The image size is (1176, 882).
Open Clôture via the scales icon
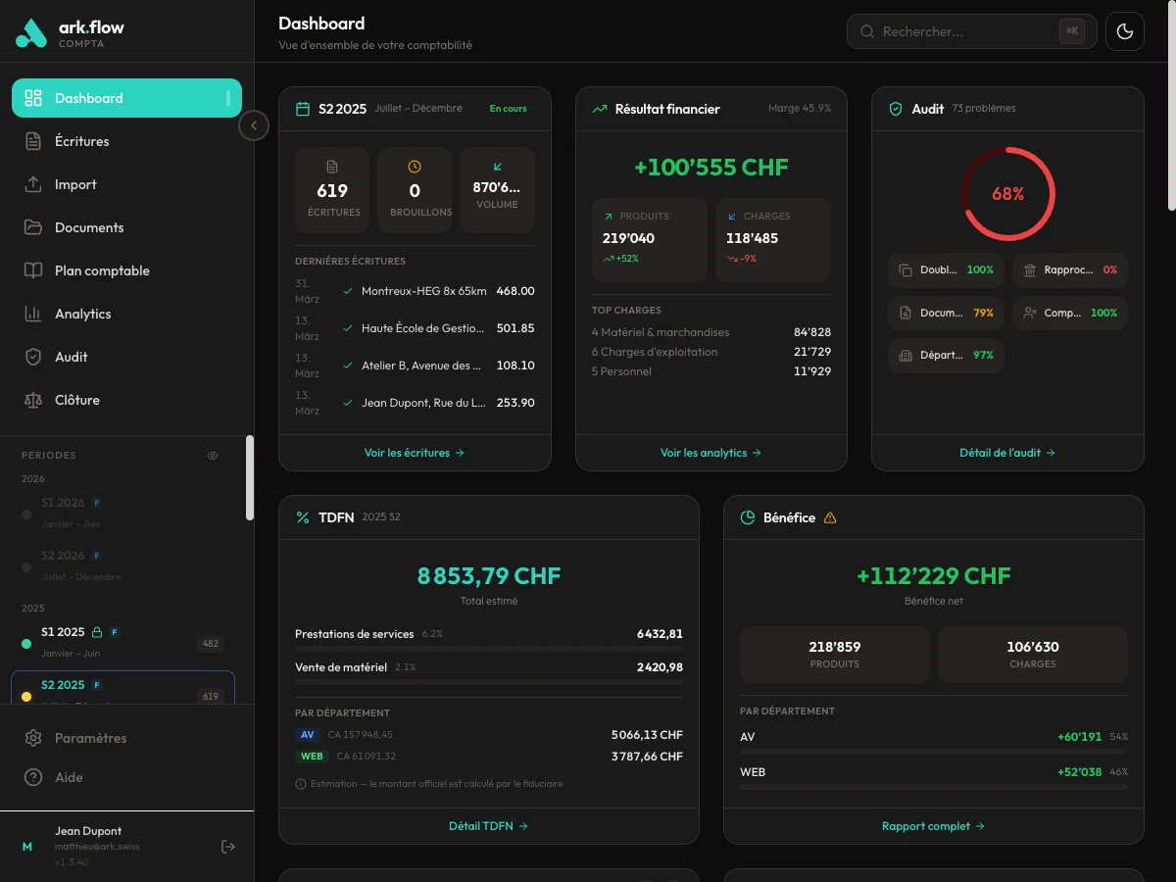pyautogui.click(x=32, y=400)
